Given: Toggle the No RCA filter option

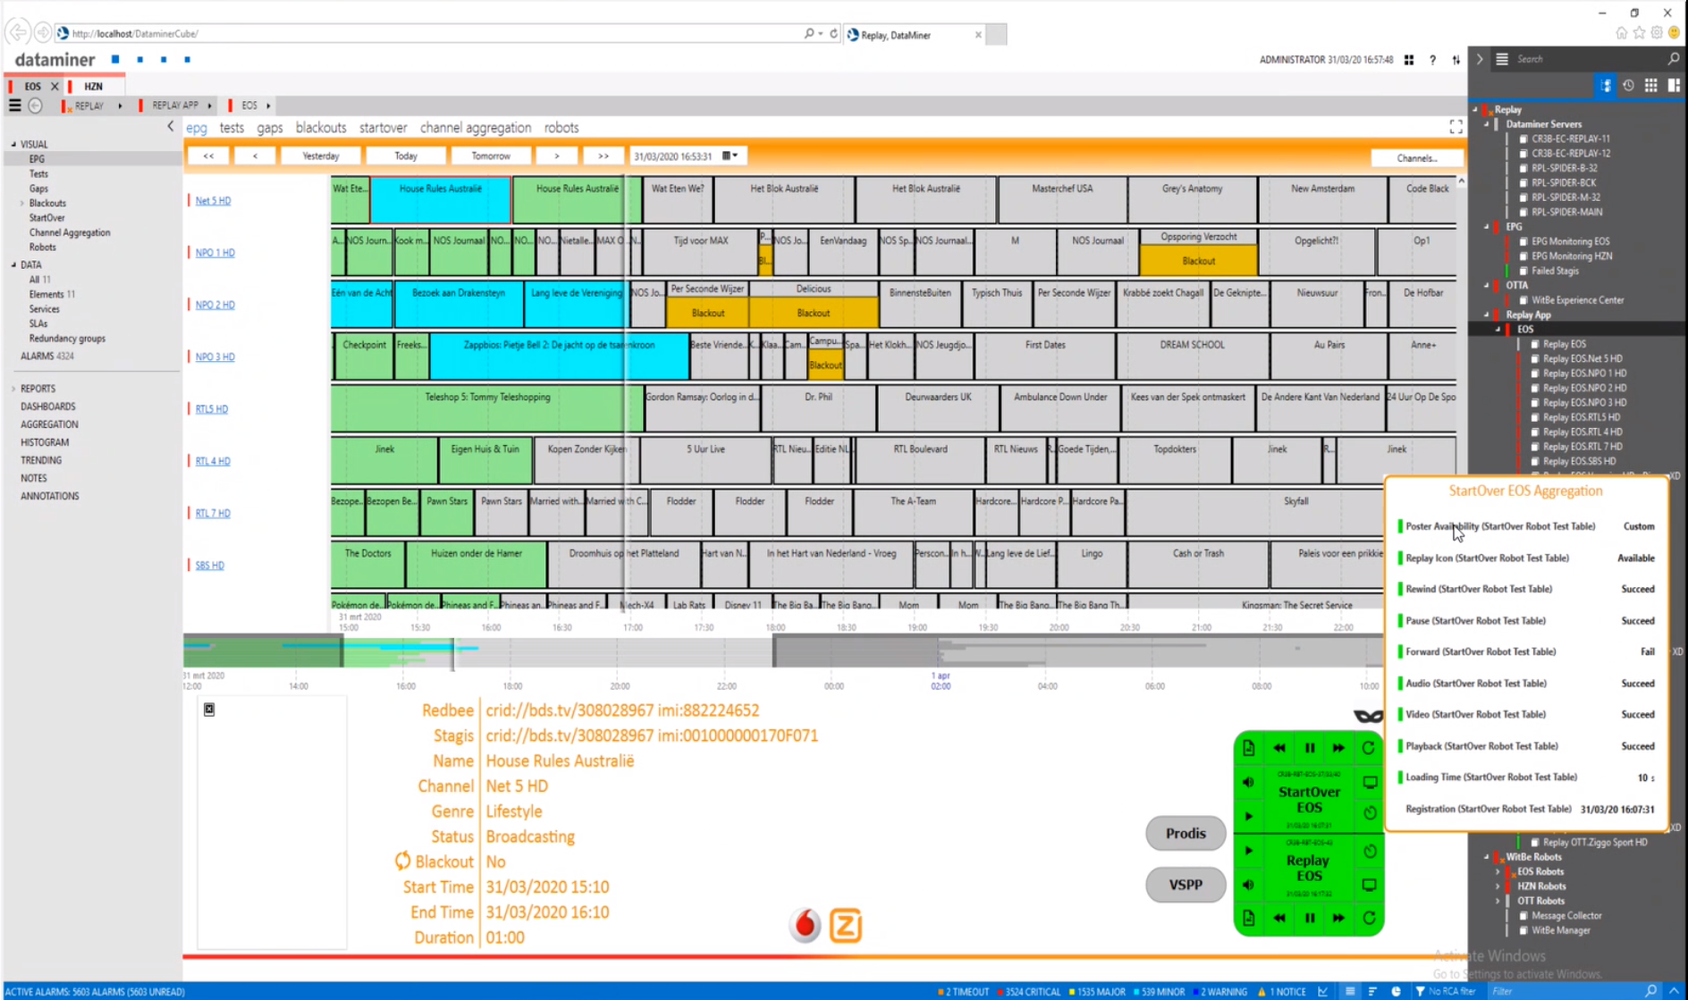Looking at the screenshot, I should [x=1445, y=991].
